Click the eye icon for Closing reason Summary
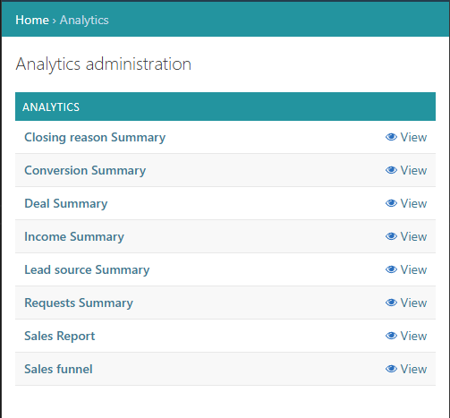Viewport: 450px width, 418px height. coord(391,137)
